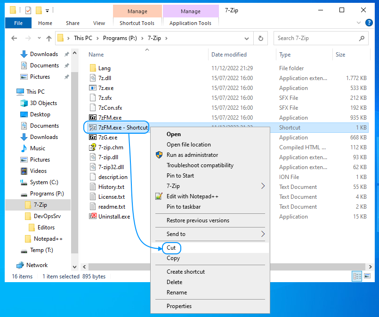Image resolution: width=379 pixels, height=317 pixels.
Task: Open the View ribbon tab
Action: coord(99,23)
